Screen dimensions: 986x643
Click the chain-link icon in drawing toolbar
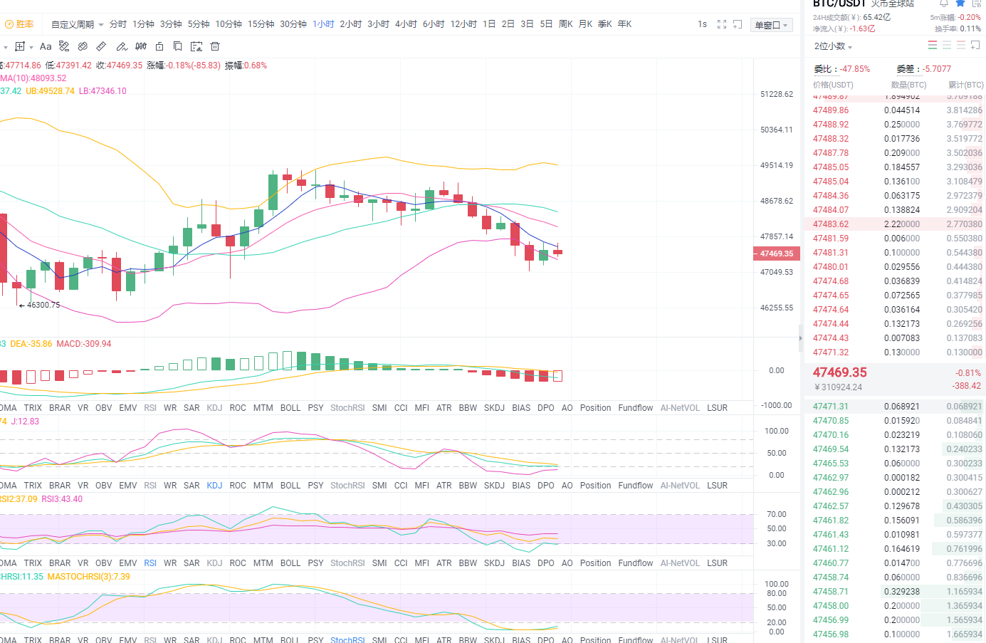tap(83, 46)
